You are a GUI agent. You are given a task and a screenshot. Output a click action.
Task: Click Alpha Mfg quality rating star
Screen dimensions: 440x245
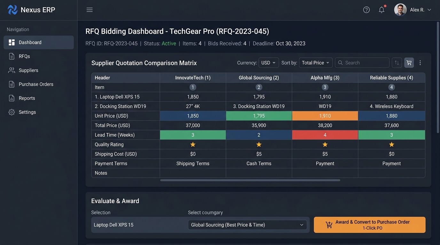point(325,145)
